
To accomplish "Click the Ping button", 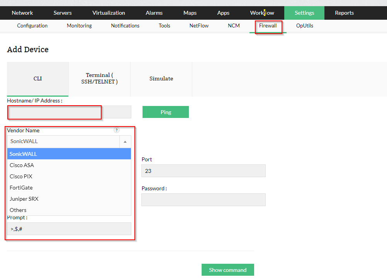I will point(166,112).
